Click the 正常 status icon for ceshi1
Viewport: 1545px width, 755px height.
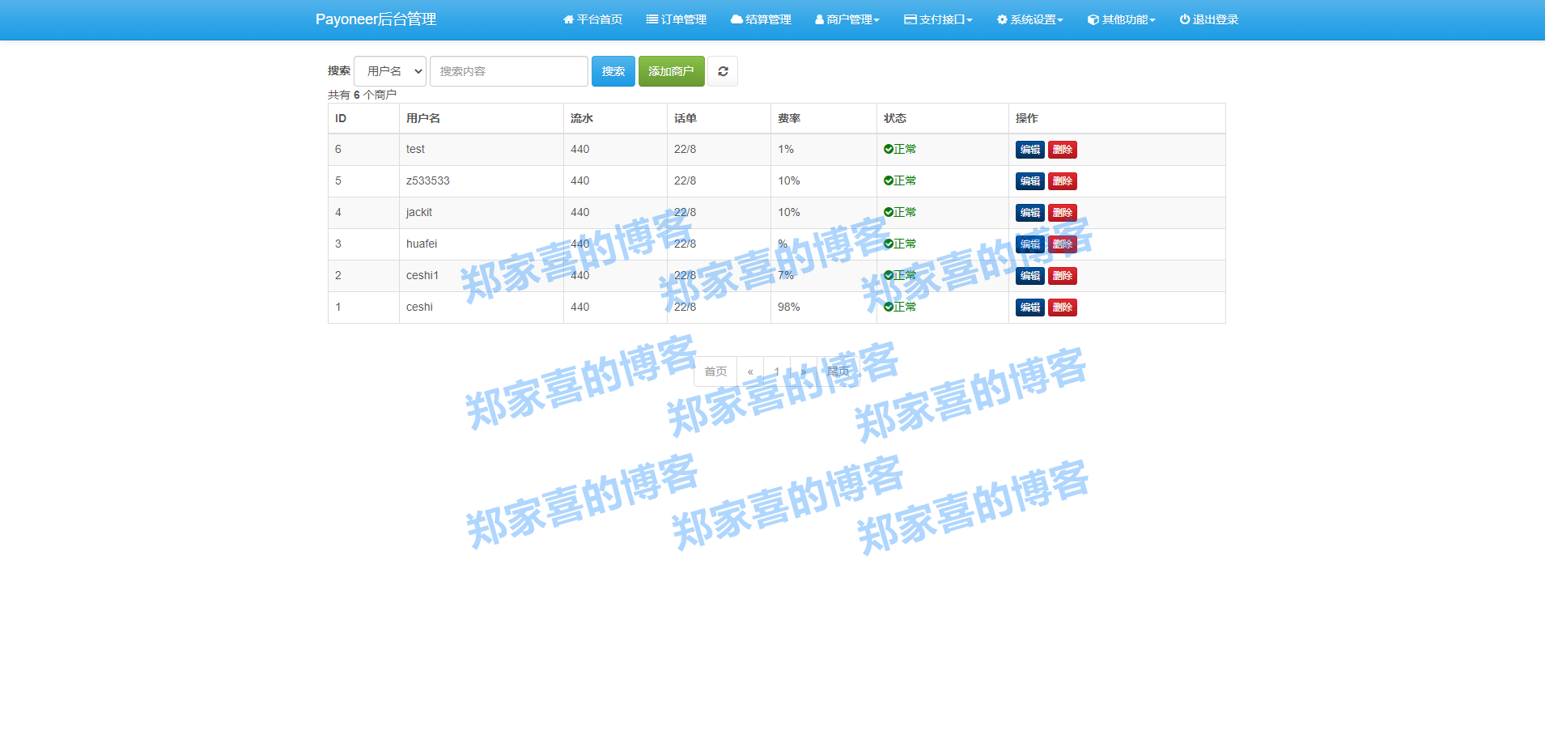coord(889,275)
